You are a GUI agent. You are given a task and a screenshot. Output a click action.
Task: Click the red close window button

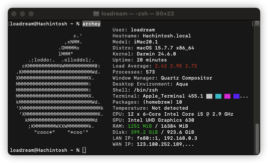[x=14, y=14]
